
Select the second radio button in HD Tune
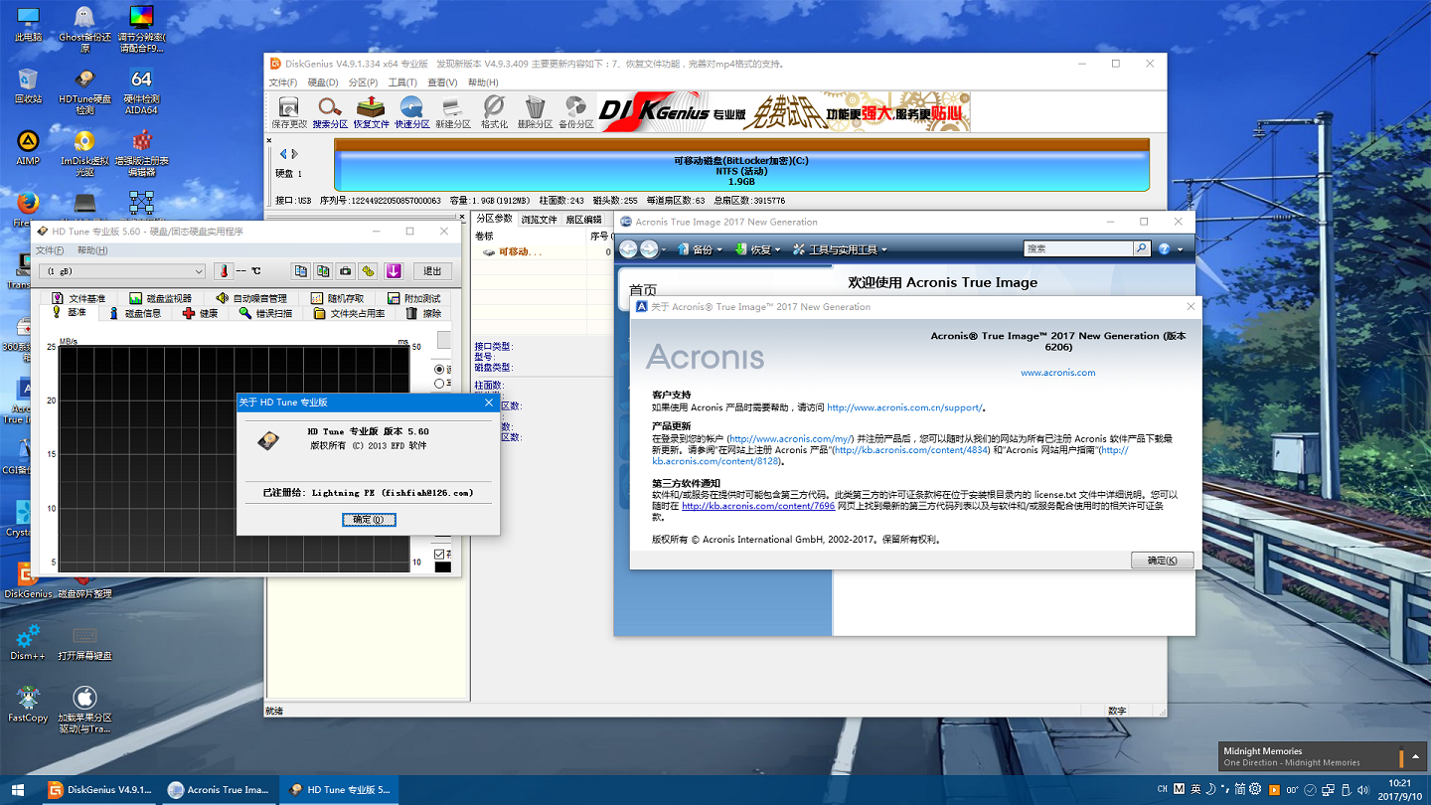tap(439, 384)
